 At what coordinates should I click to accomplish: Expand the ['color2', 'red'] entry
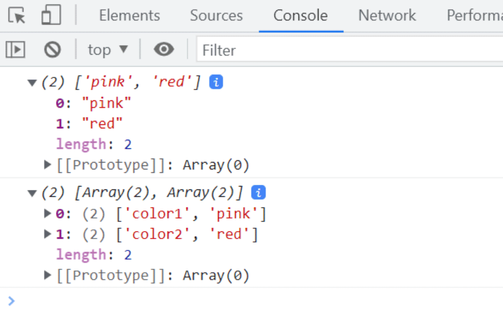(48, 234)
